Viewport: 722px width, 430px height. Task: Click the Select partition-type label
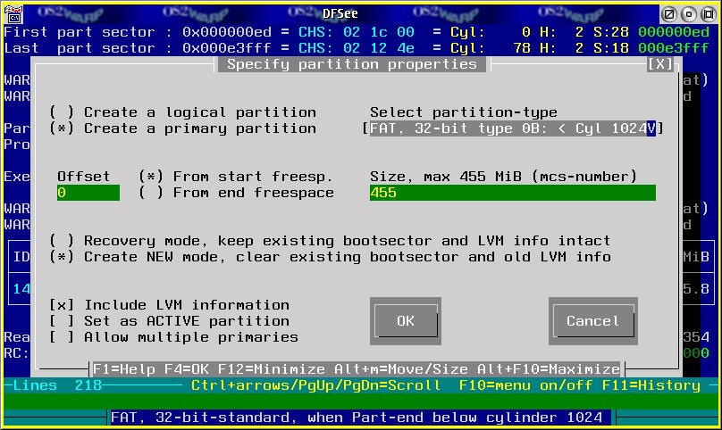464,112
